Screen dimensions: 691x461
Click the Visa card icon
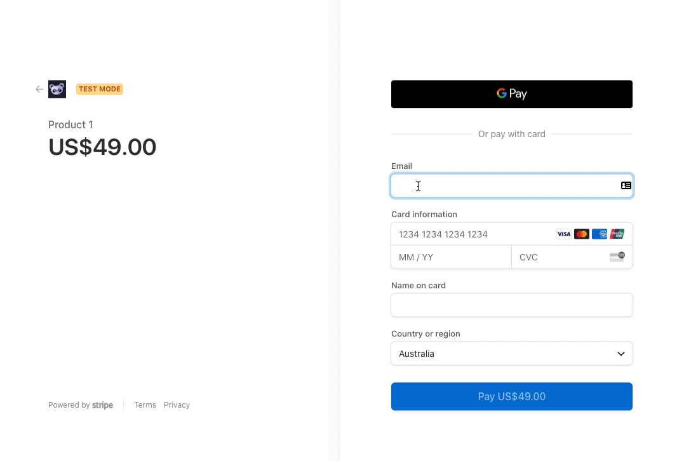(x=563, y=234)
